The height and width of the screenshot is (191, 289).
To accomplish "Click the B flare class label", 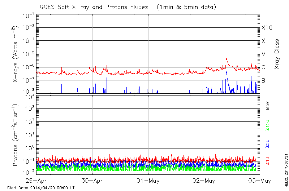I will (x=263, y=80).
